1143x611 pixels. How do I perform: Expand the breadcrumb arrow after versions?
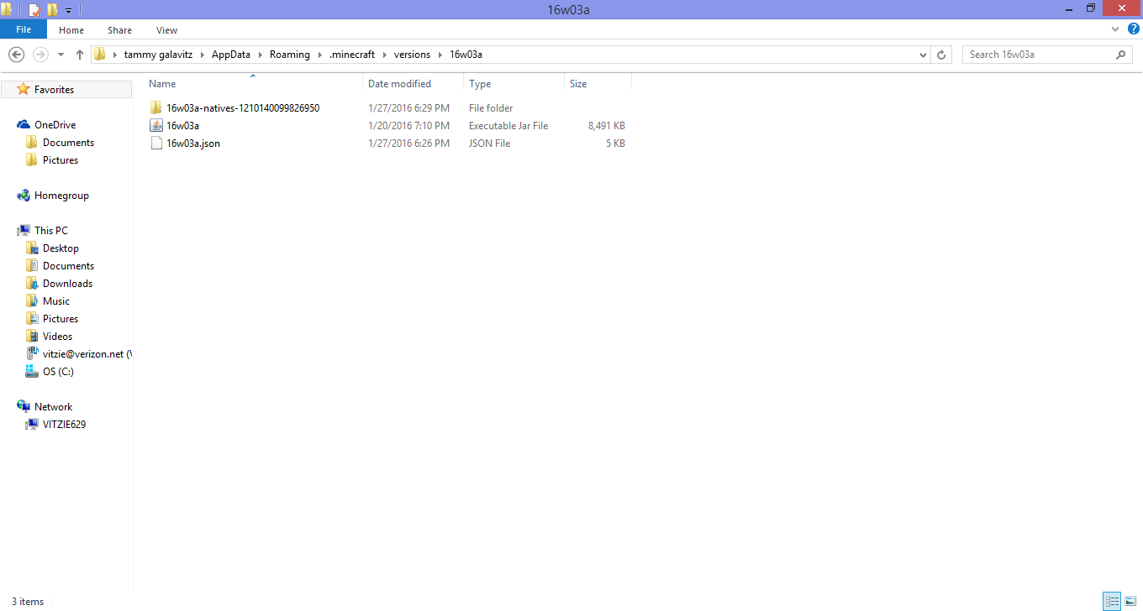point(440,55)
